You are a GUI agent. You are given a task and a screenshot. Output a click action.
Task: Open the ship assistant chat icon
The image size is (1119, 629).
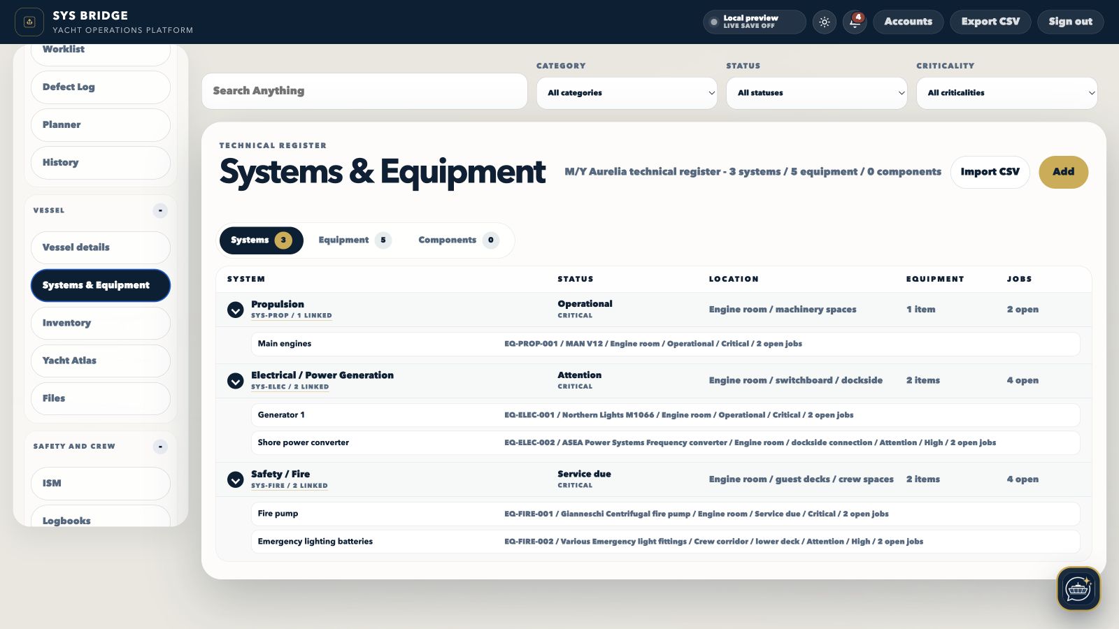[x=1078, y=588]
